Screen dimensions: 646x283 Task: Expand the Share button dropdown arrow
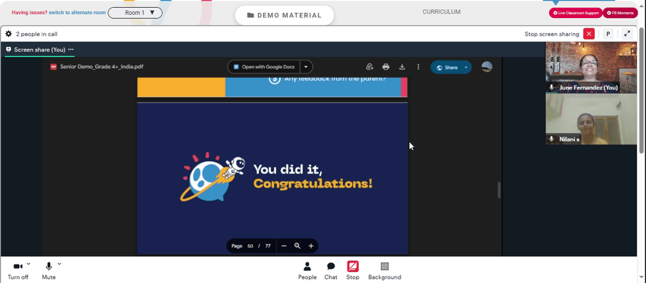pyautogui.click(x=466, y=68)
